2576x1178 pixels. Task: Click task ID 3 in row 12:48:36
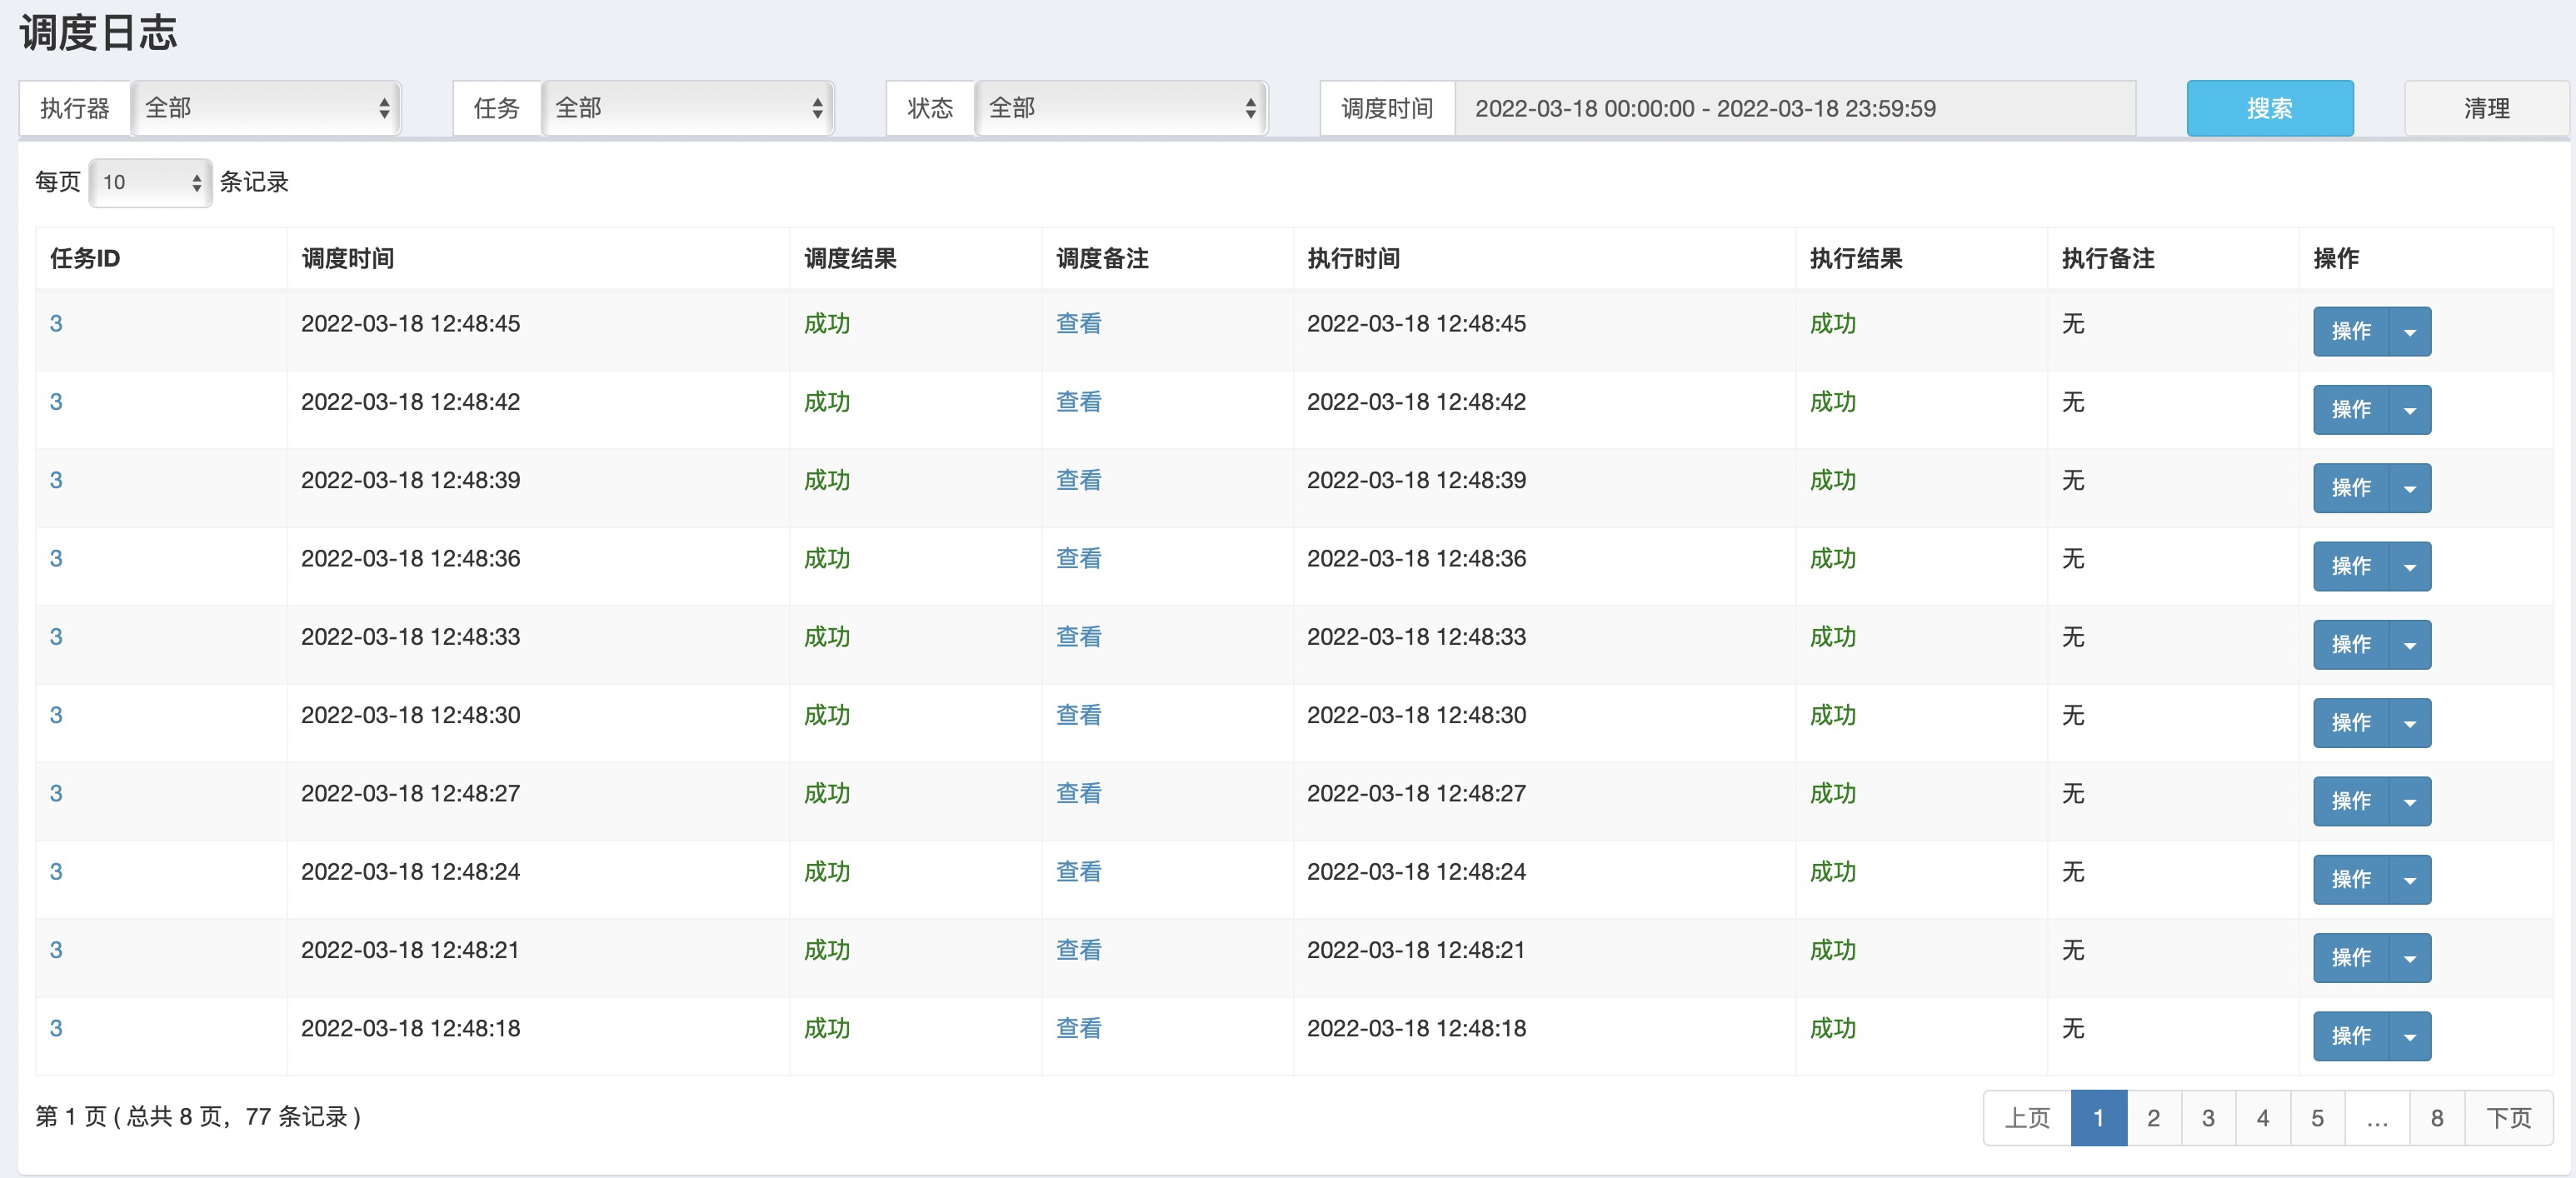(x=56, y=558)
